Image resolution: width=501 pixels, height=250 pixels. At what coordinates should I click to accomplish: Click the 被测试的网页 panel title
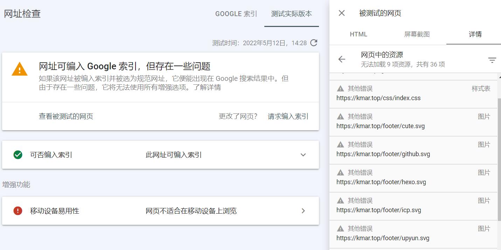pyautogui.click(x=380, y=13)
